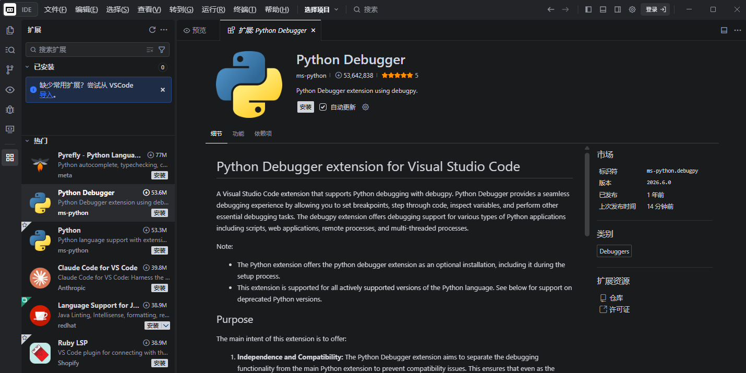This screenshot has width=746, height=373.
Task: Toggle the bottom panel layout icon
Action: [x=603, y=9]
